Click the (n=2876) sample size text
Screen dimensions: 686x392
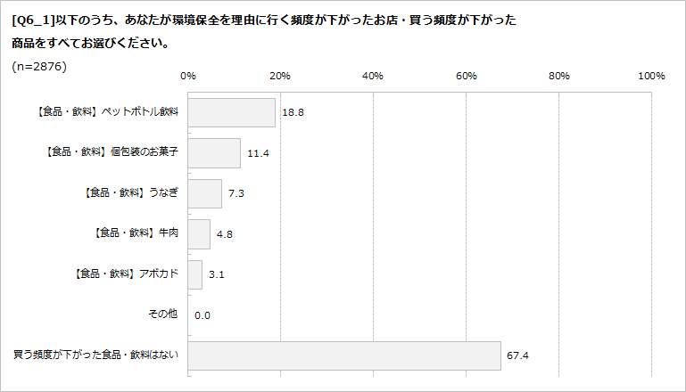pos(40,66)
